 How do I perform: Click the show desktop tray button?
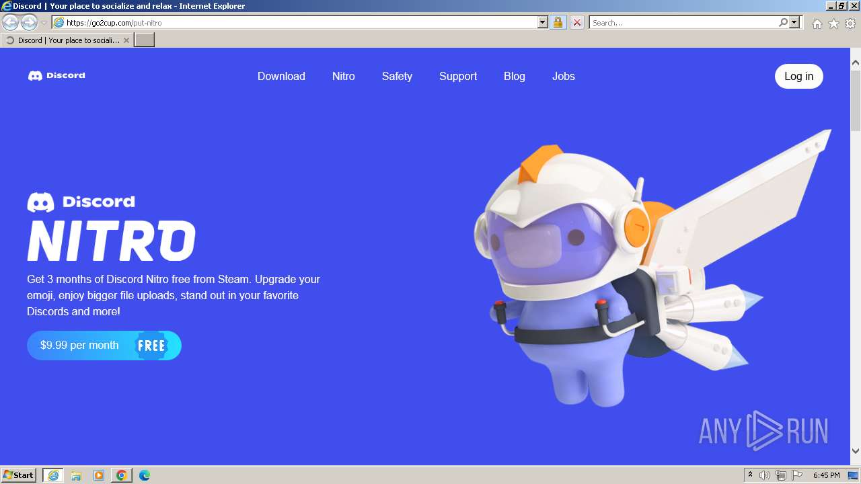click(x=853, y=475)
